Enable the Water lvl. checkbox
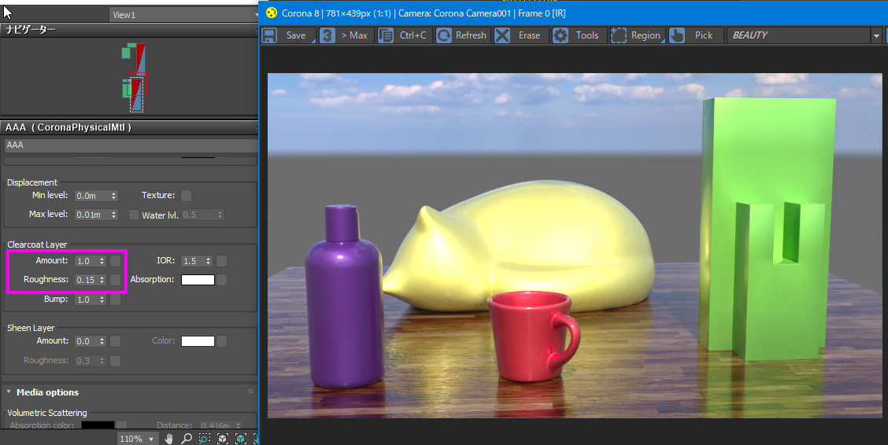 (x=134, y=215)
